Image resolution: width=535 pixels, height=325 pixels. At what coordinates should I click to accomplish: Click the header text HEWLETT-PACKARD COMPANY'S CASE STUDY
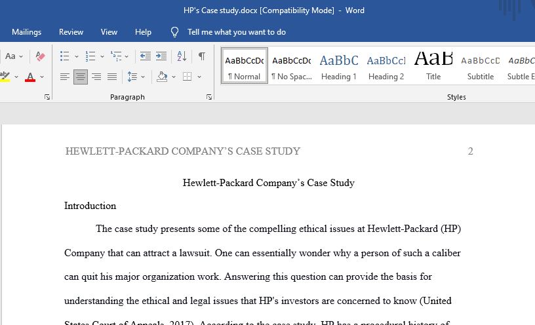coord(182,151)
